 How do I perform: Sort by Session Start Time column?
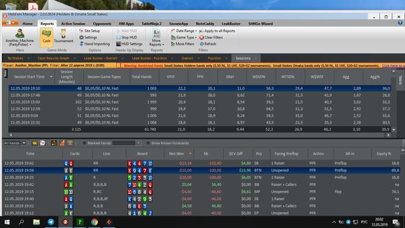coord(29,77)
